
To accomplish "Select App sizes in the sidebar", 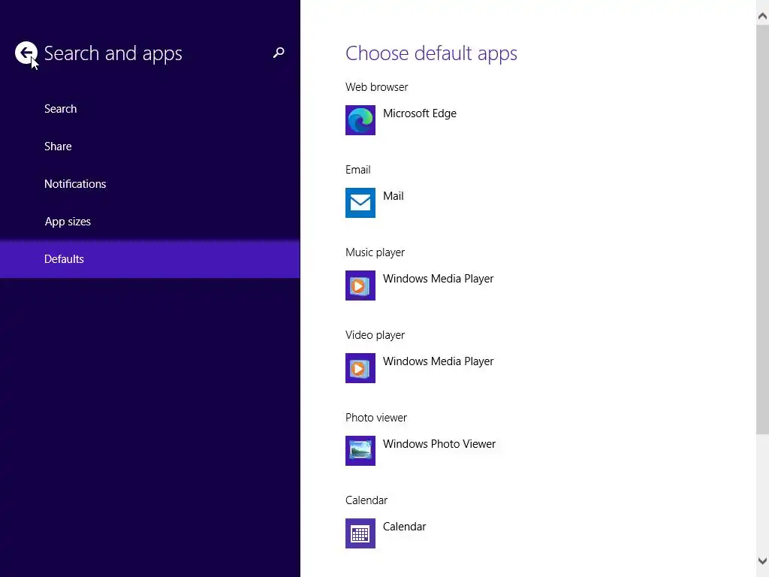I will coord(68,222).
